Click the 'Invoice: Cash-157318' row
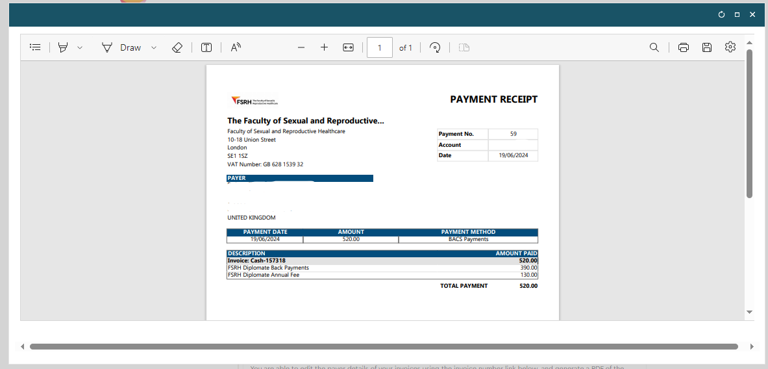The image size is (768, 369). [382, 261]
